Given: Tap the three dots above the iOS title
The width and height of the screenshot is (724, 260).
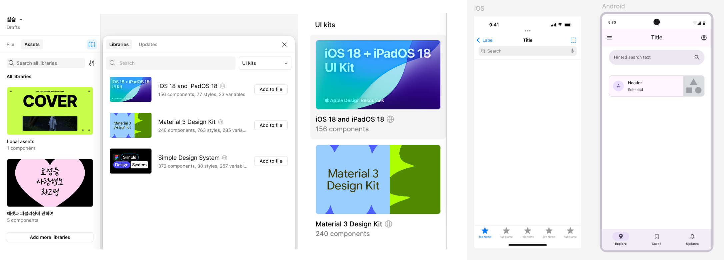Looking at the screenshot, I should tap(527, 31).
